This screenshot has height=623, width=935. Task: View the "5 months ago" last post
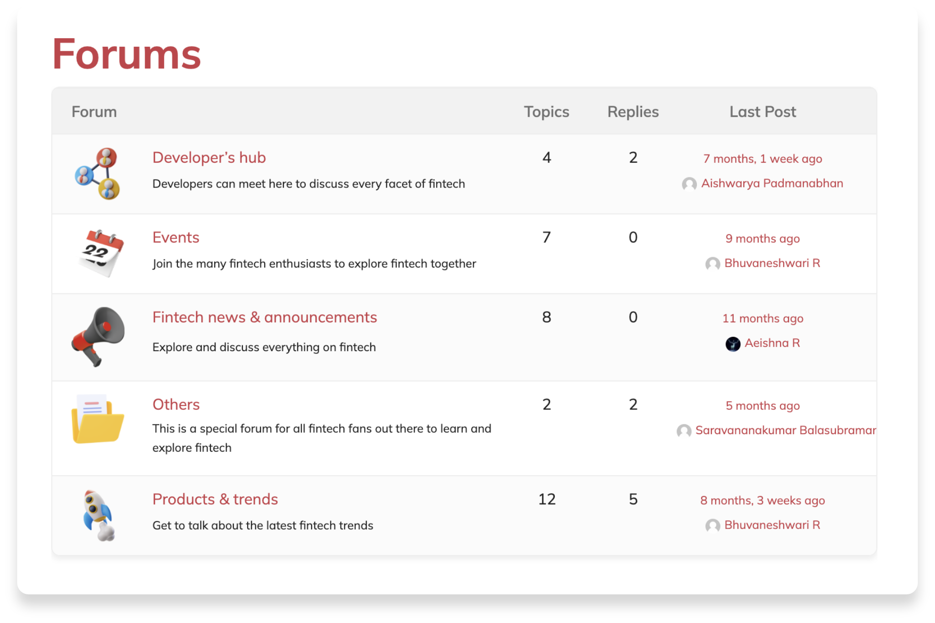click(762, 405)
